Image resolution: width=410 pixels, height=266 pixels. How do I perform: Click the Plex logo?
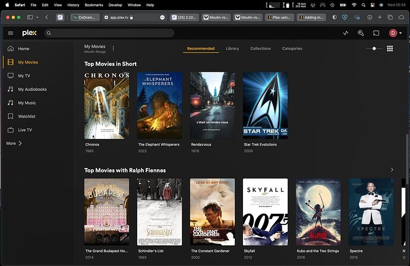[29, 33]
